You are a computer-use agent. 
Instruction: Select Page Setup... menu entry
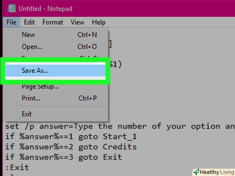pyautogui.click(x=40, y=86)
